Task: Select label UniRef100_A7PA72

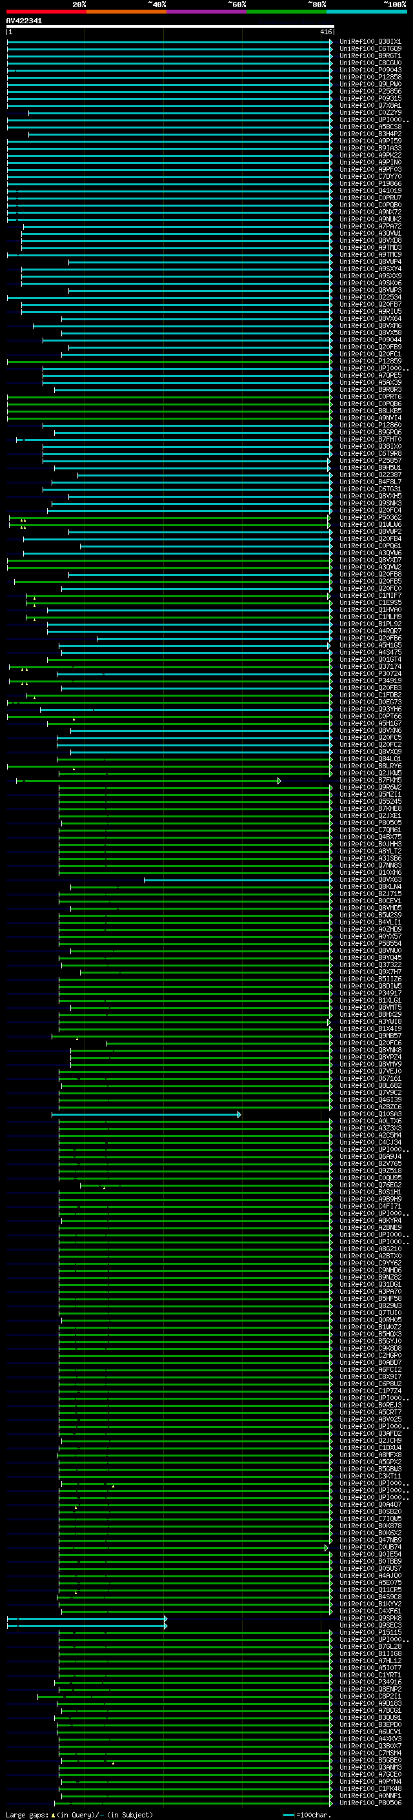Action: (x=370, y=226)
